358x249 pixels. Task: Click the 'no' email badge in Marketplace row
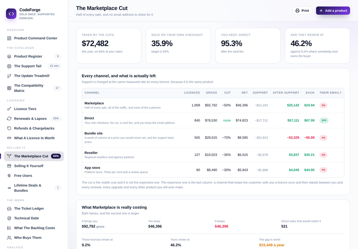(323, 105)
